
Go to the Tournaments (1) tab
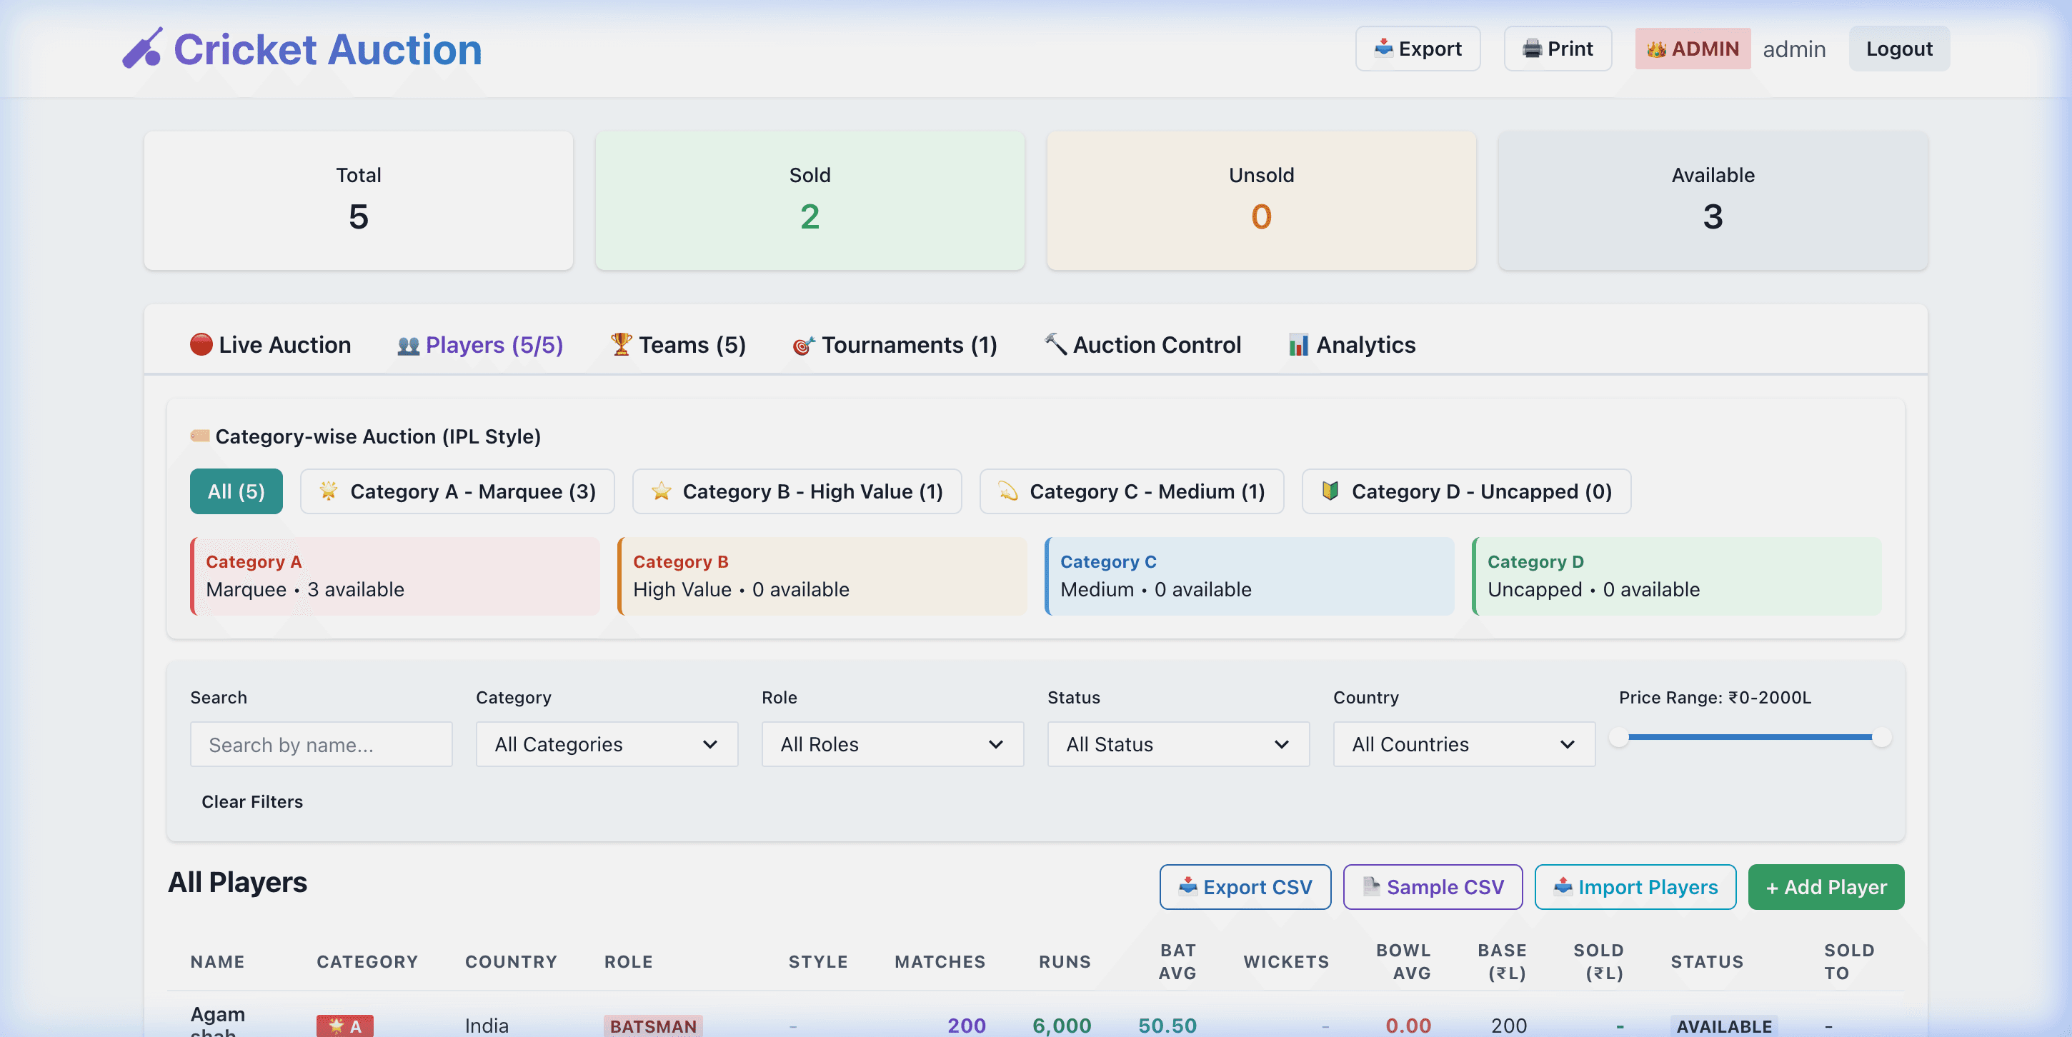click(895, 345)
